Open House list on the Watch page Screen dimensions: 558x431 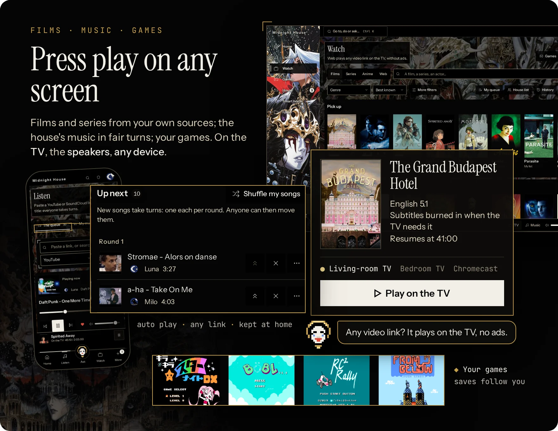[518, 90]
